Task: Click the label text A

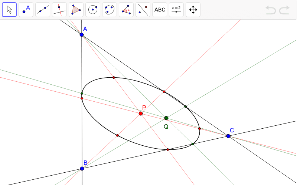Action: pyautogui.click(x=85, y=29)
